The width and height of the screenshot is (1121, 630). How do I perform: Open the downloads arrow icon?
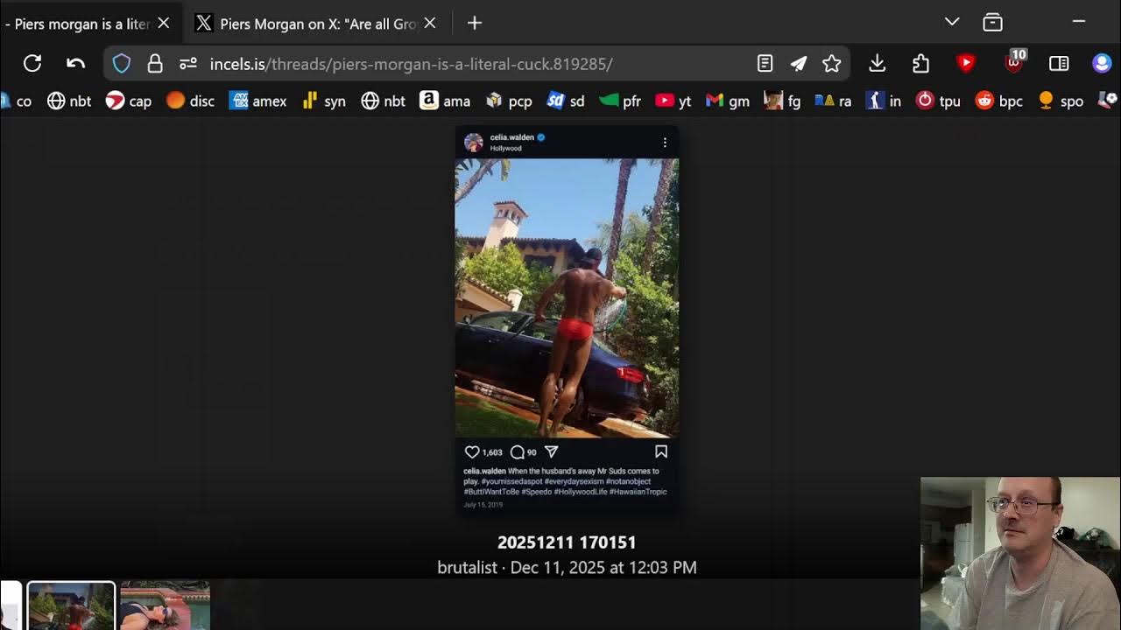[x=877, y=63]
